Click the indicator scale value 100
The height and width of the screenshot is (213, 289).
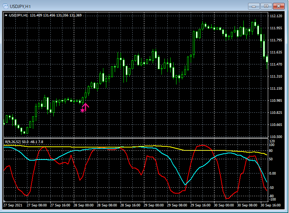pos(272,145)
